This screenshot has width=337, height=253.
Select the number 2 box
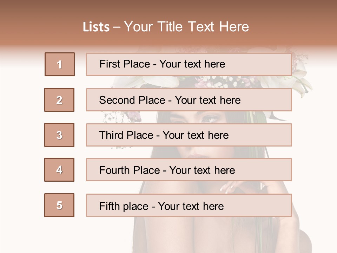click(x=59, y=100)
